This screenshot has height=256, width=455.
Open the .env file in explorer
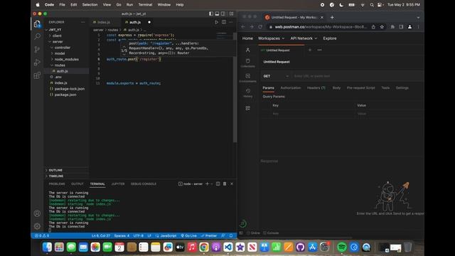pos(58,77)
